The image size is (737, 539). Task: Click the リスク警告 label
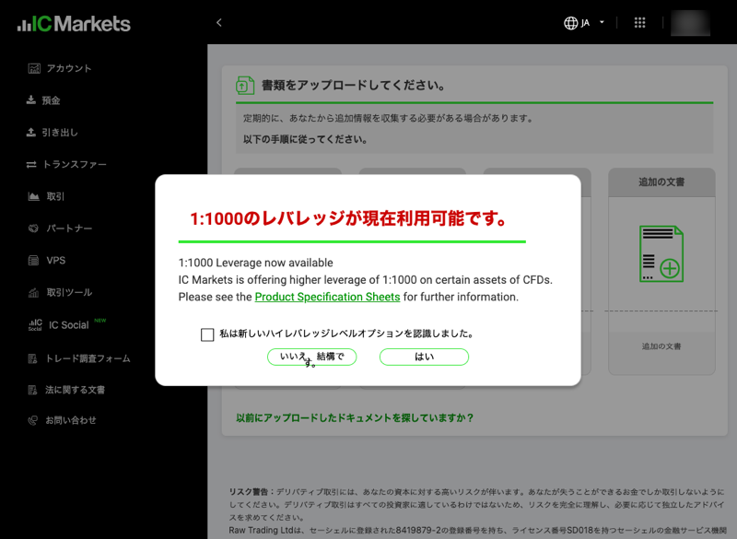click(x=252, y=492)
